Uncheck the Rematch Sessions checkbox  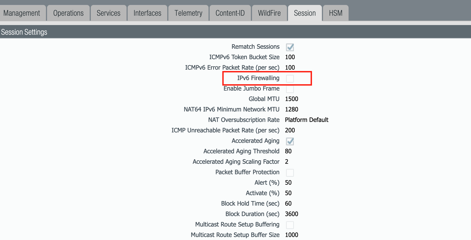pos(290,47)
